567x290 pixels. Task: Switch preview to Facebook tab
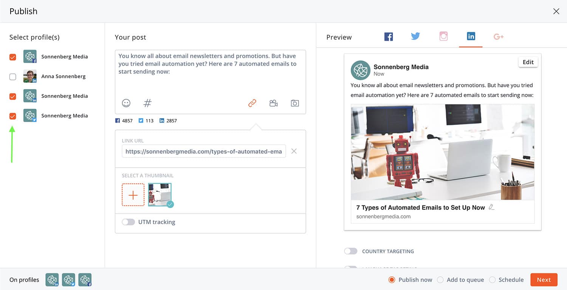[389, 37]
